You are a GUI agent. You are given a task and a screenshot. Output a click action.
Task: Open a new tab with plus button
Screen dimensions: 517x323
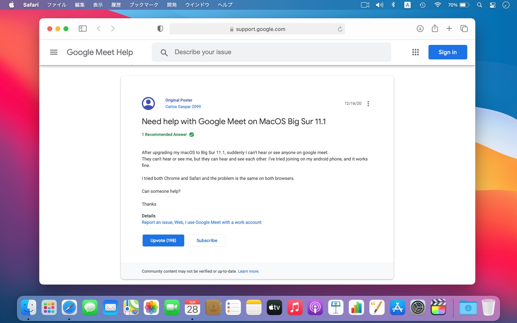[449, 28]
